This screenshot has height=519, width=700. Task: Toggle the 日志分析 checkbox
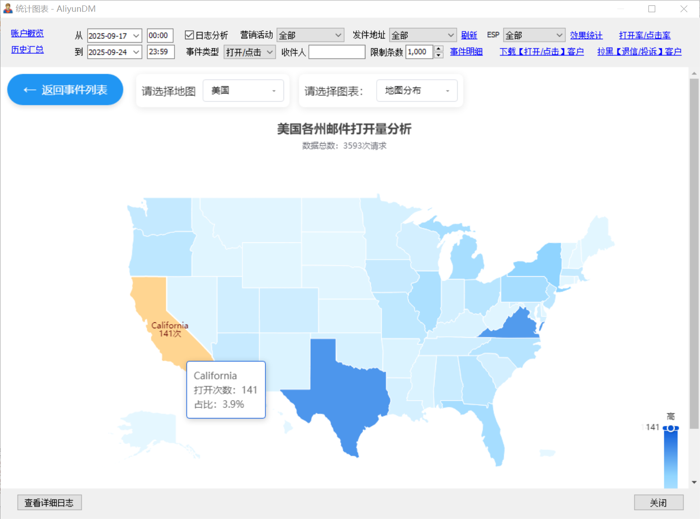point(189,35)
